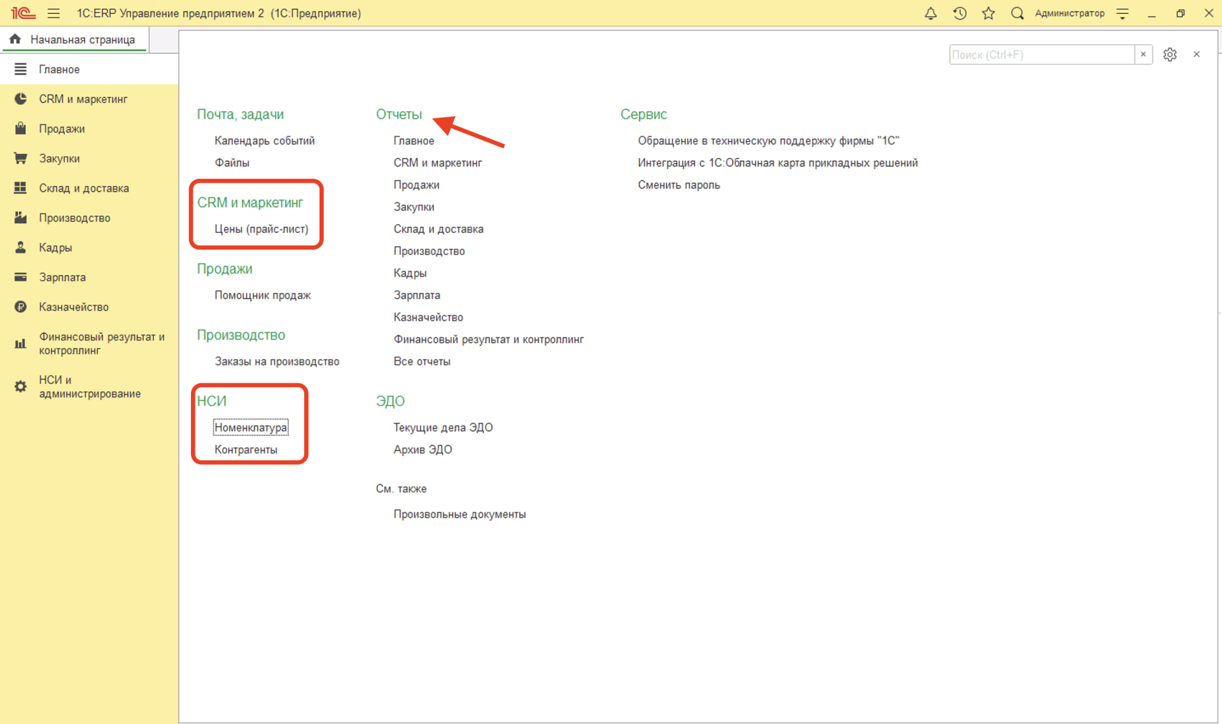Open Цены (прайс-лист) link

click(x=261, y=229)
